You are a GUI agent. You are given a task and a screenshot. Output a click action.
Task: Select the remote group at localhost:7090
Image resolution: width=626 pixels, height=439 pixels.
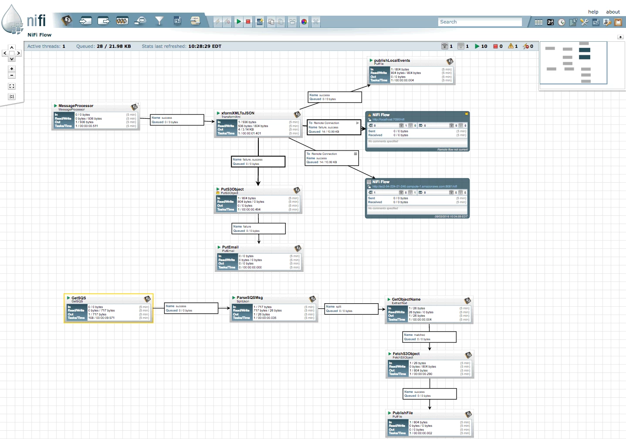[x=417, y=131]
